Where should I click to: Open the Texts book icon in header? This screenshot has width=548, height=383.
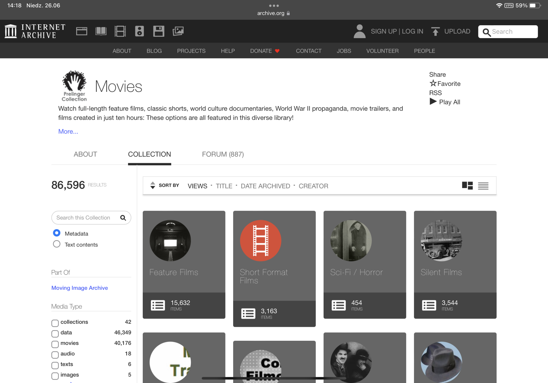(x=101, y=31)
